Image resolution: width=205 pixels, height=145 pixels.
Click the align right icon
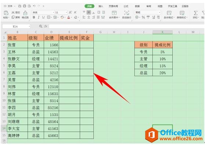94,17
